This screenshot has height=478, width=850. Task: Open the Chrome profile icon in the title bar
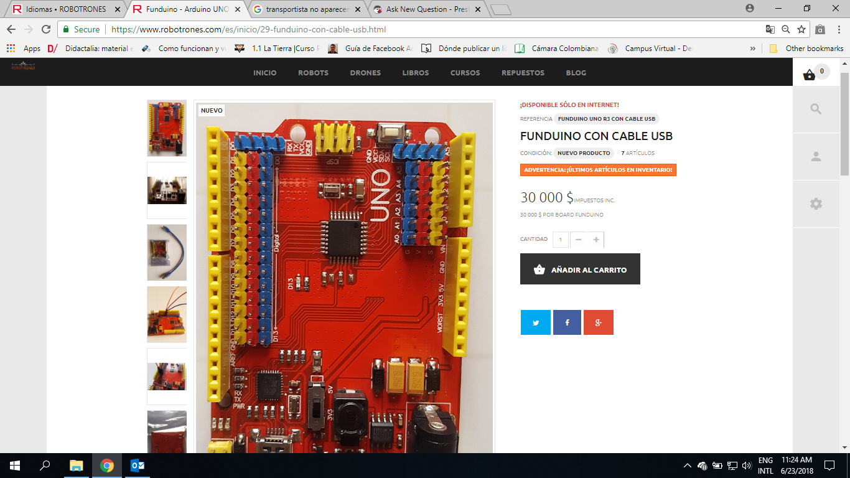click(x=750, y=8)
